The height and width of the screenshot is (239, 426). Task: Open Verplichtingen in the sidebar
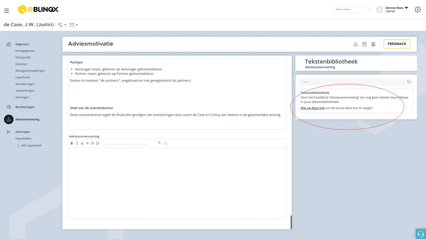click(x=25, y=91)
